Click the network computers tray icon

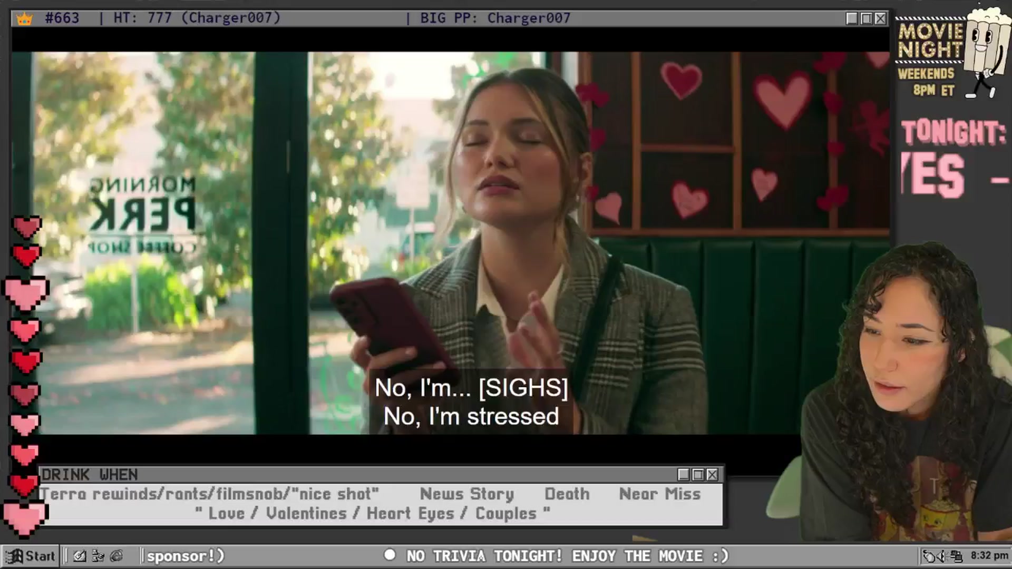(956, 556)
